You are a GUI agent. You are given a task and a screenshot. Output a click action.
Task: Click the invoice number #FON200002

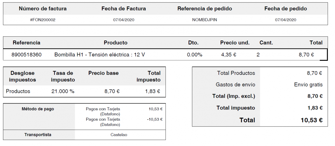[43, 20]
